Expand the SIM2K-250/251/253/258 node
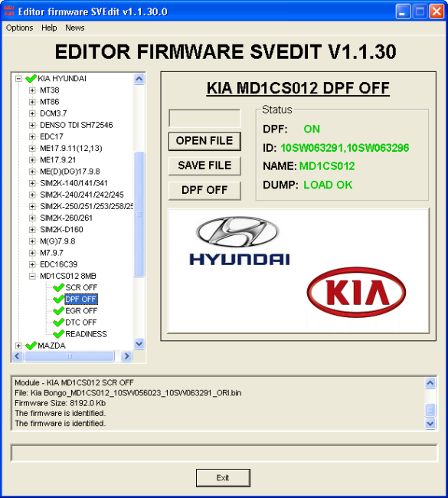Viewport: 448px width, 498px height. click(32, 206)
